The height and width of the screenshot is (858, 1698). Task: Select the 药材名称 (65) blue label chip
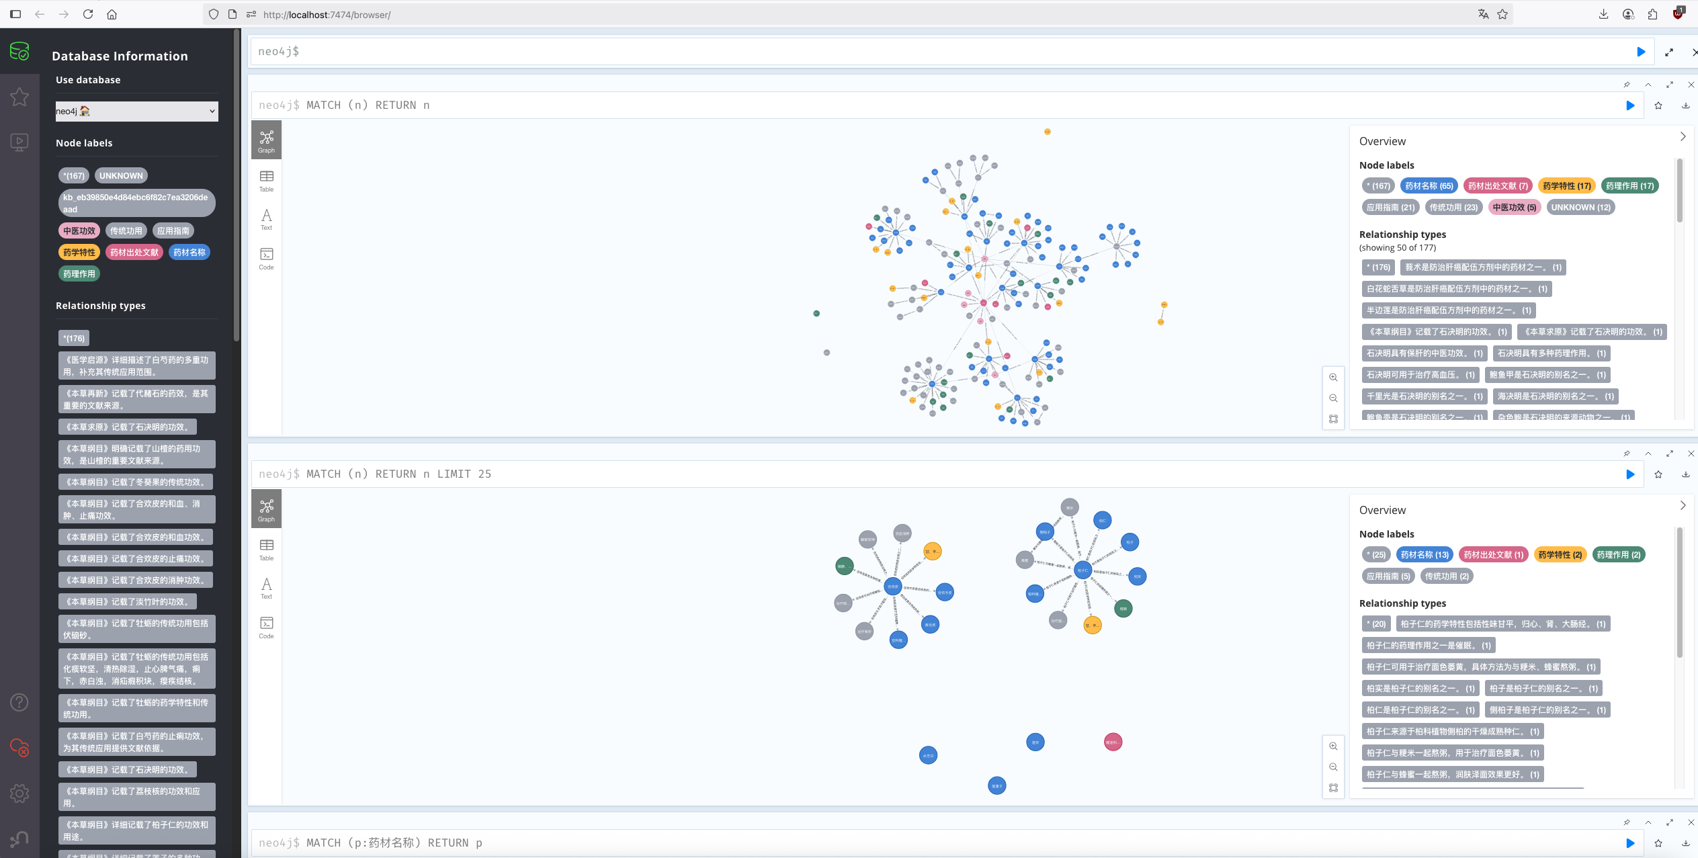tap(1428, 186)
